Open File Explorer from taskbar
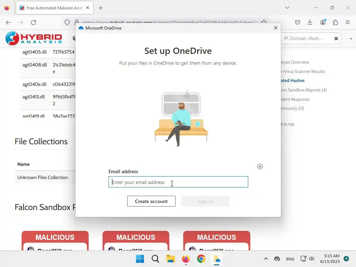The height and width of the screenshot is (267, 356). tap(170, 259)
